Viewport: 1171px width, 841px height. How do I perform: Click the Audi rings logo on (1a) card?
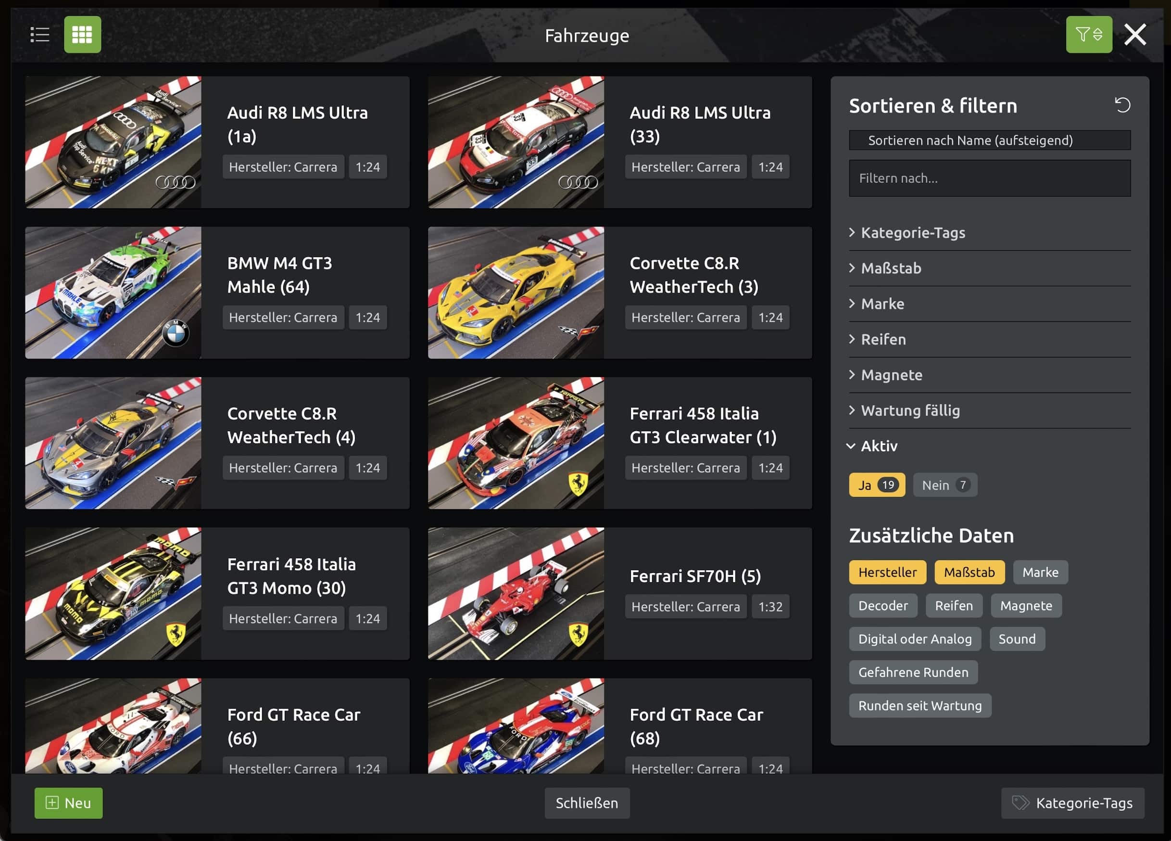coord(176,182)
